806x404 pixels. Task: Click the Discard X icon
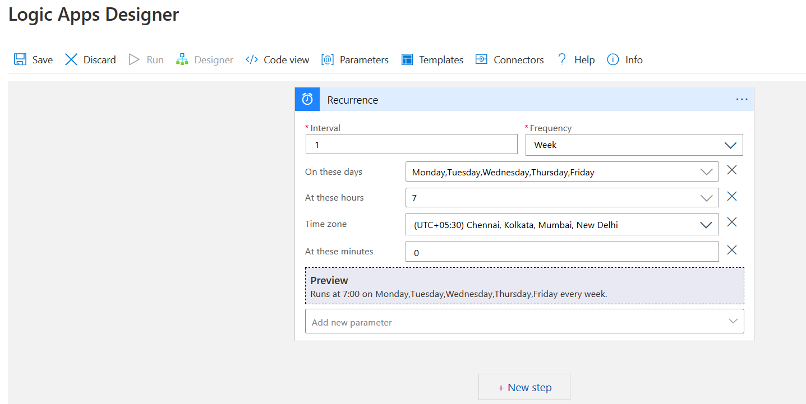coord(71,59)
